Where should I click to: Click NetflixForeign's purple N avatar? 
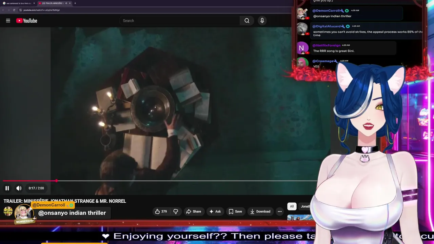point(302,48)
